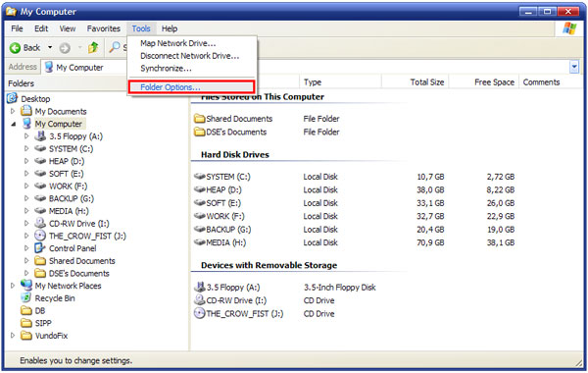
Task: Select SOFT (E:) in the Folders tree
Action: [66, 173]
